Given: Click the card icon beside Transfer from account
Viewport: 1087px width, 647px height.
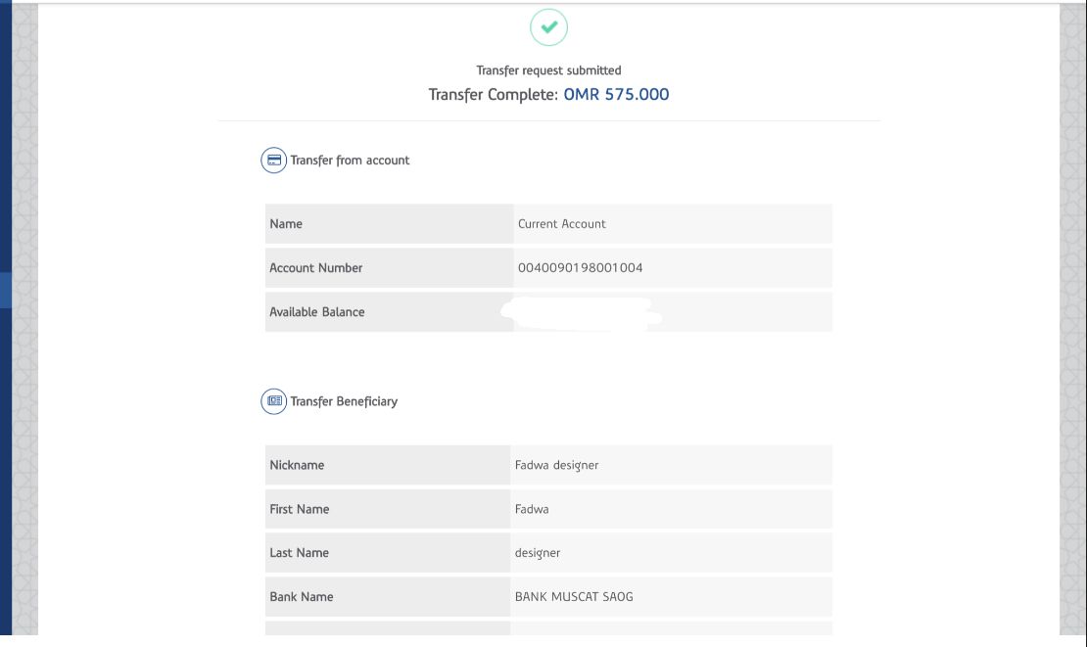Looking at the screenshot, I should click(x=273, y=161).
